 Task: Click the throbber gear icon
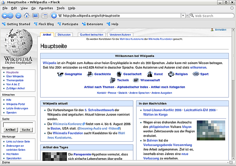(x=232, y=8)
